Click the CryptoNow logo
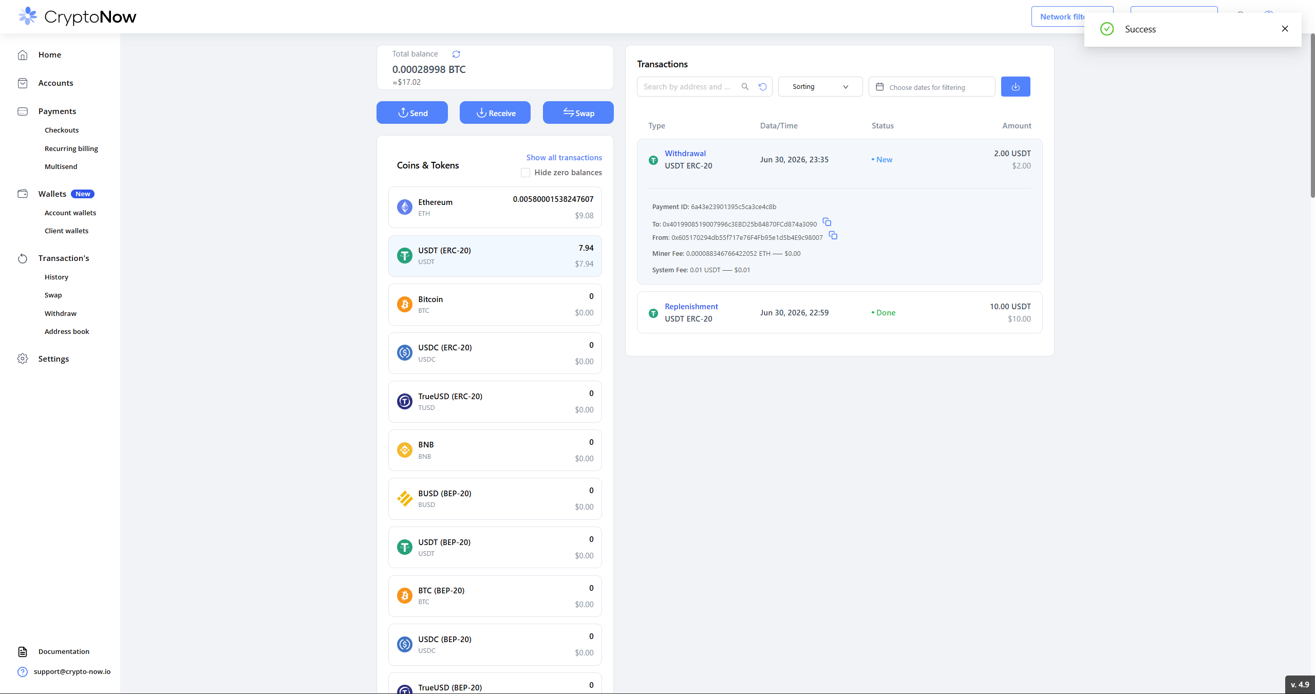This screenshot has height=694, width=1315. [77, 16]
